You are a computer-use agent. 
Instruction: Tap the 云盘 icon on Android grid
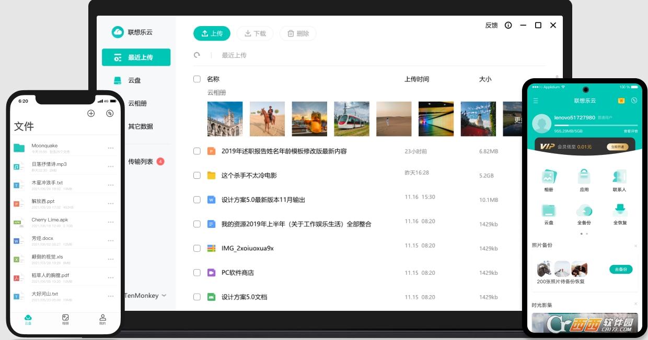[x=549, y=210]
